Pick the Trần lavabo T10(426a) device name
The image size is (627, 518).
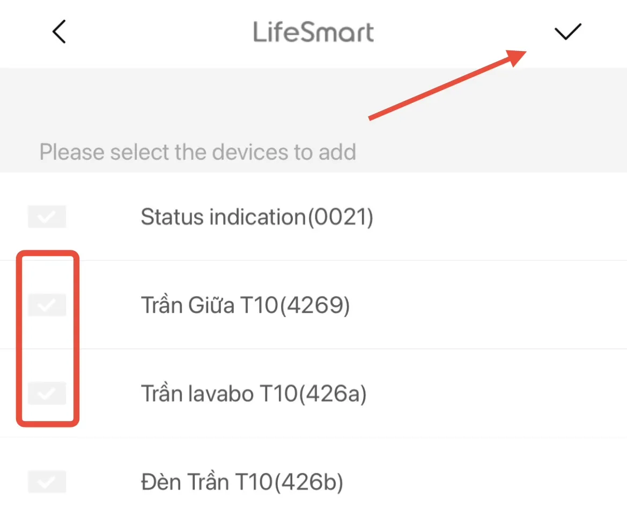pos(253,394)
